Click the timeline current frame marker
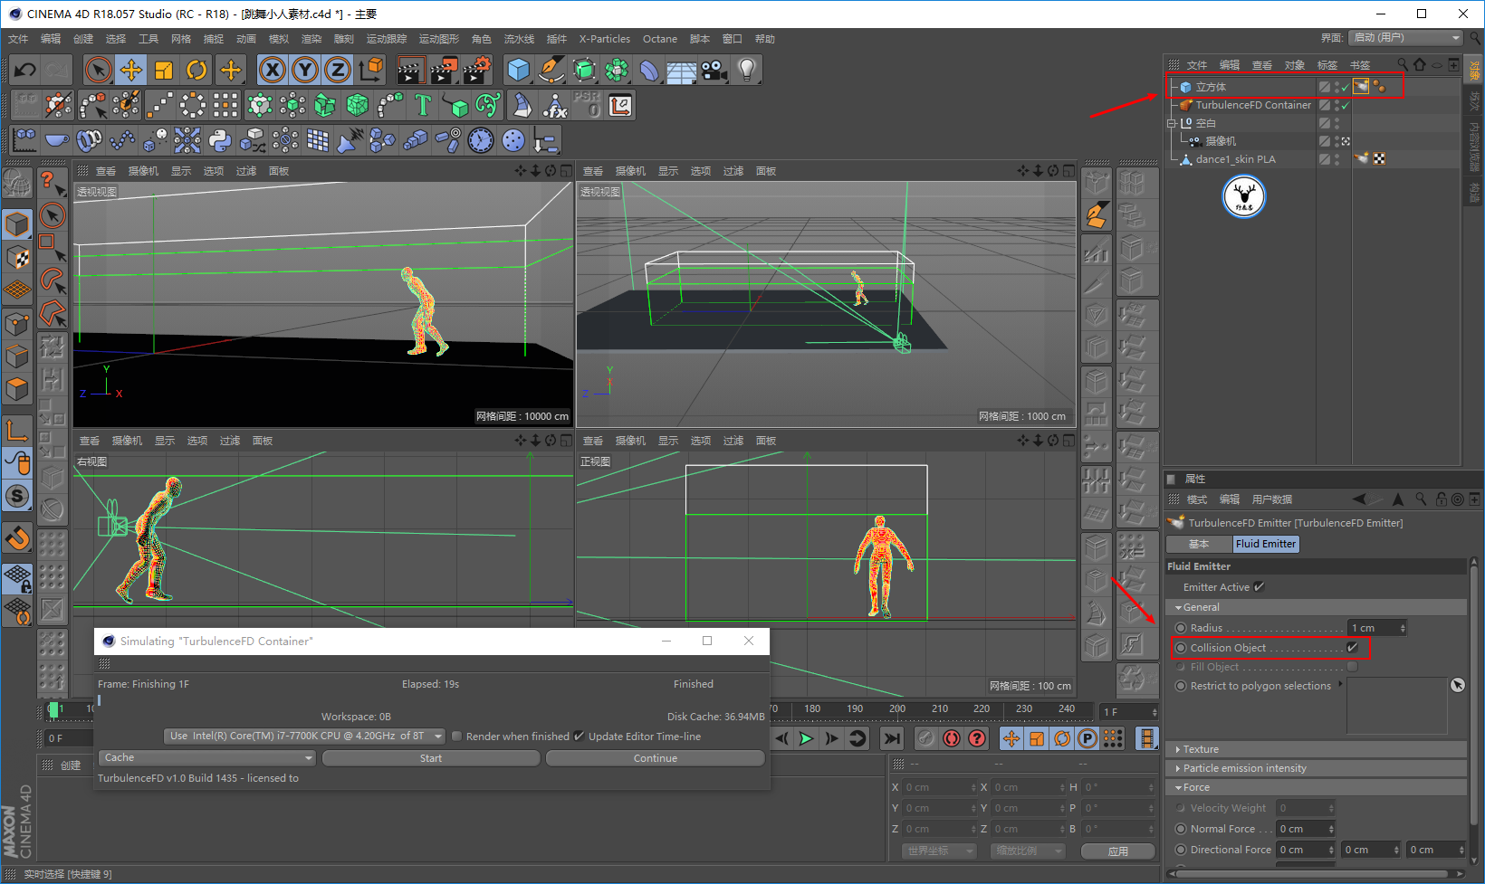This screenshot has height=884, width=1485. click(x=53, y=709)
